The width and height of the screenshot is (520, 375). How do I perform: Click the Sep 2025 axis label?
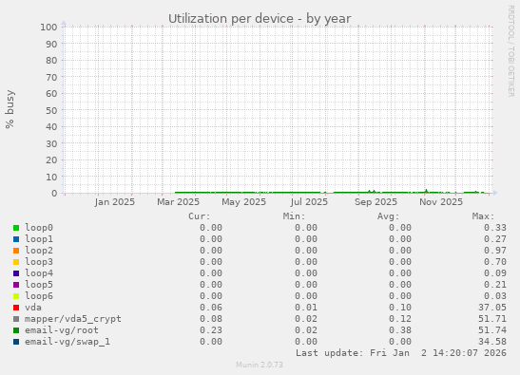tap(376, 202)
